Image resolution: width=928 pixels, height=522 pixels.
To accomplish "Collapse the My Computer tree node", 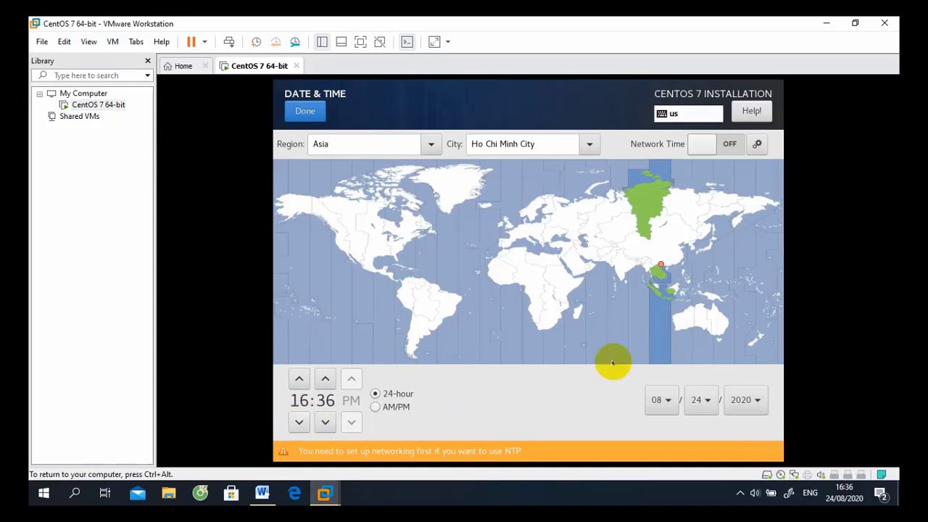I will point(40,94).
